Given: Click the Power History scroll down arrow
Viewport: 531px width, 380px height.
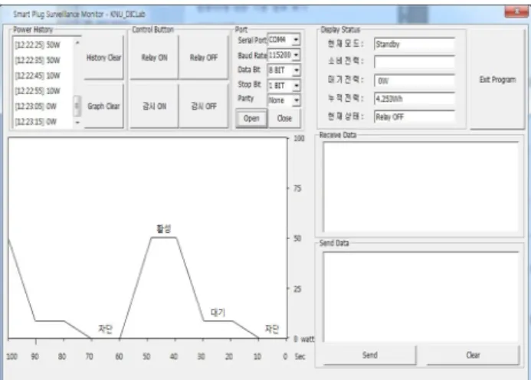Looking at the screenshot, I should point(77,123).
